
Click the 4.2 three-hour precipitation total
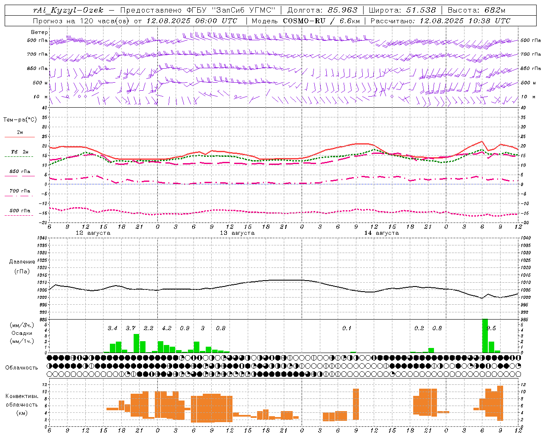pos(167,328)
